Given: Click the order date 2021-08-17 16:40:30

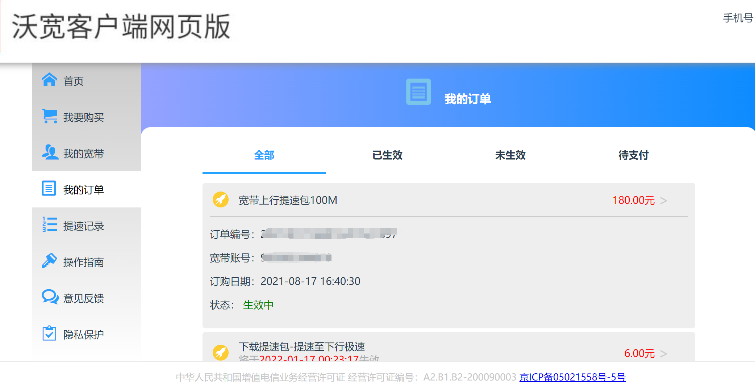Looking at the screenshot, I should click(310, 281).
